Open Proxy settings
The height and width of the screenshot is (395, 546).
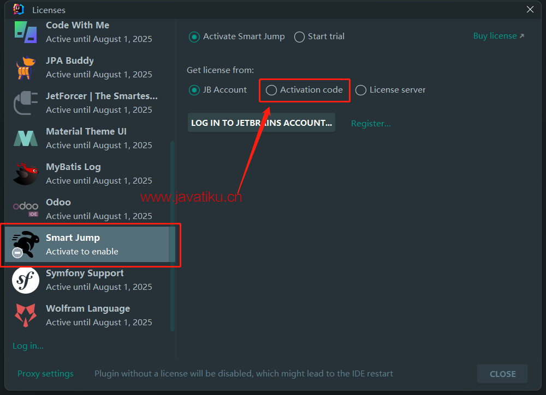pos(45,373)
